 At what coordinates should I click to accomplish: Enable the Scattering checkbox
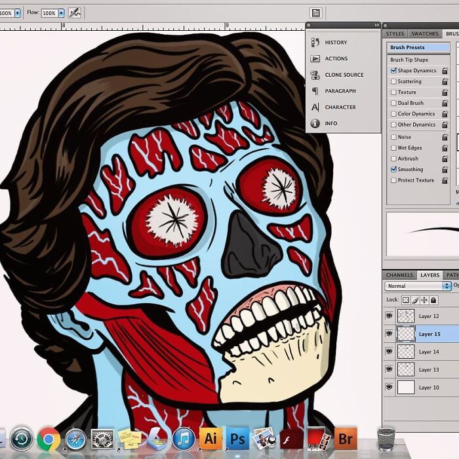pyautogui.click(x=393, y=82)
